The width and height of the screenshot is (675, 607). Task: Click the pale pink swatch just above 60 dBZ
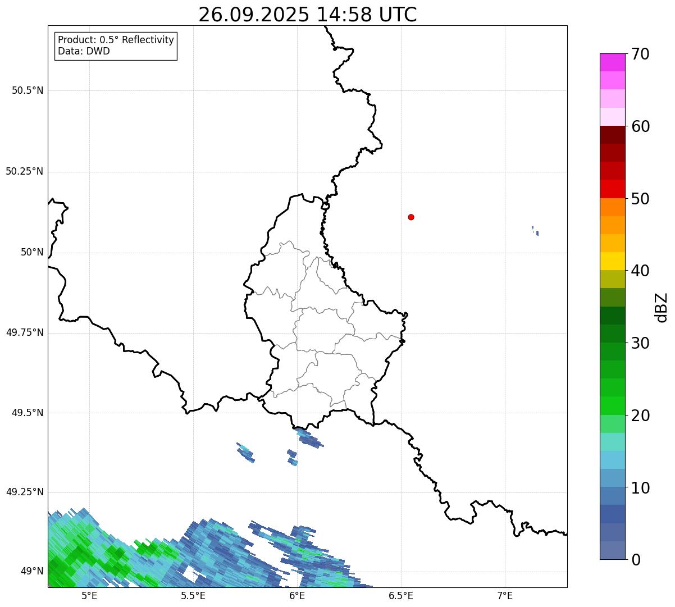tap(612, 117)
